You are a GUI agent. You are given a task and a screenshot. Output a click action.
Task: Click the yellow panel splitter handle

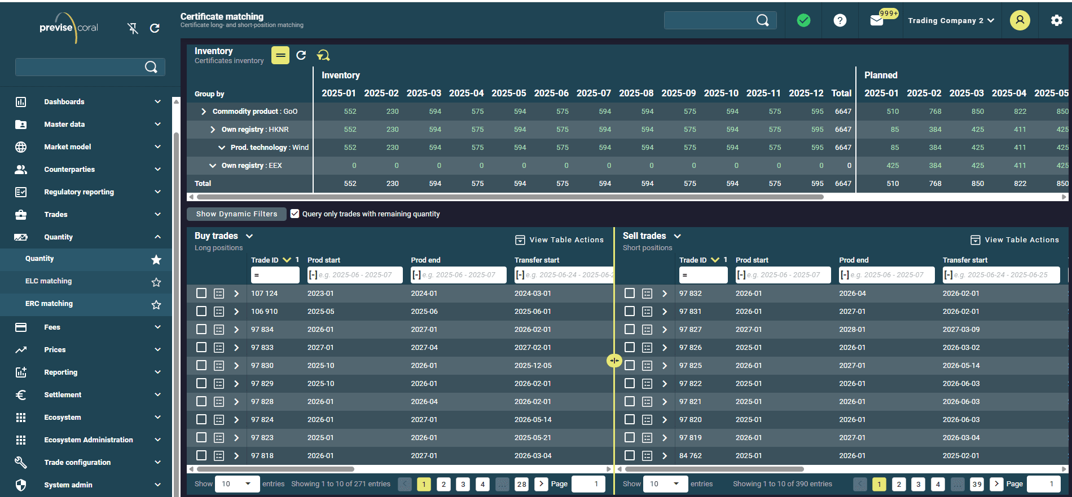(x=614, y=361)
